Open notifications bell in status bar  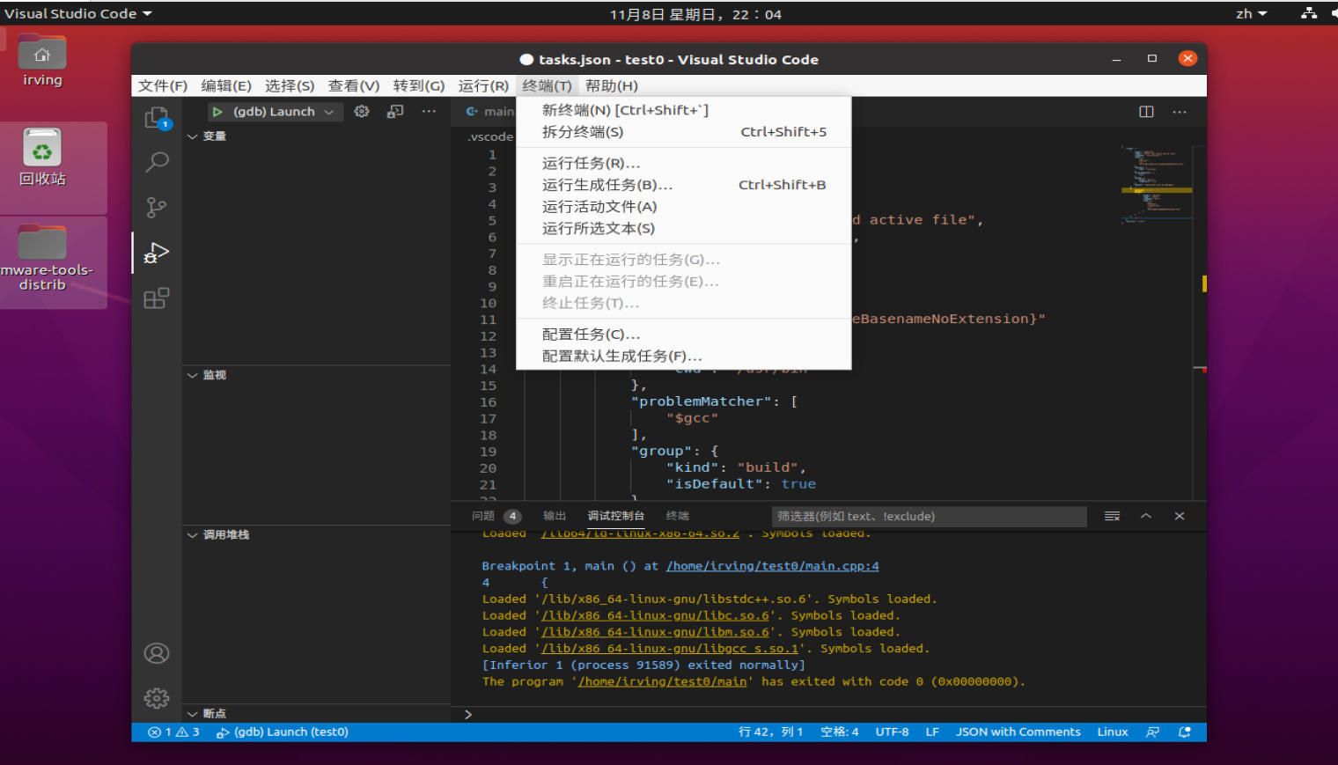tap(1185, 732)
